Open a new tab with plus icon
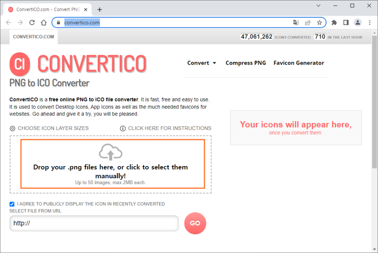 99,10
